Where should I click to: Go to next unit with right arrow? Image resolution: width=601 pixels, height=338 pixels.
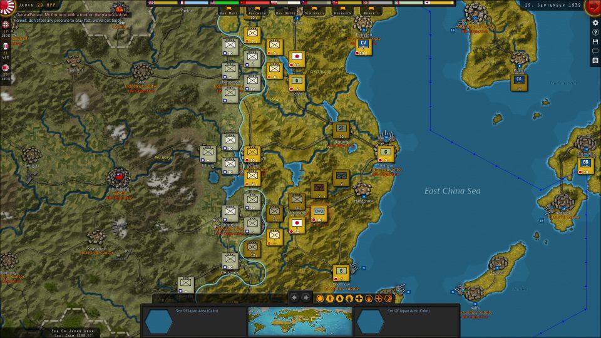pos(306,297)
